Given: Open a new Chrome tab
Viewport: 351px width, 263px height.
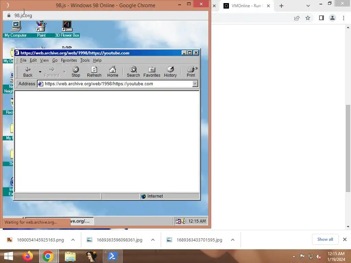Looking at the screenshot, I should [281, 6].
